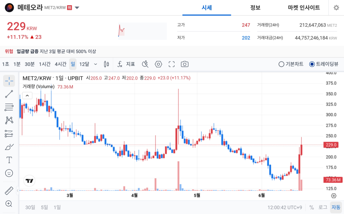Click the alert lightning clock icon
This screenshot has height=214, width=344.
click(145, 64)
